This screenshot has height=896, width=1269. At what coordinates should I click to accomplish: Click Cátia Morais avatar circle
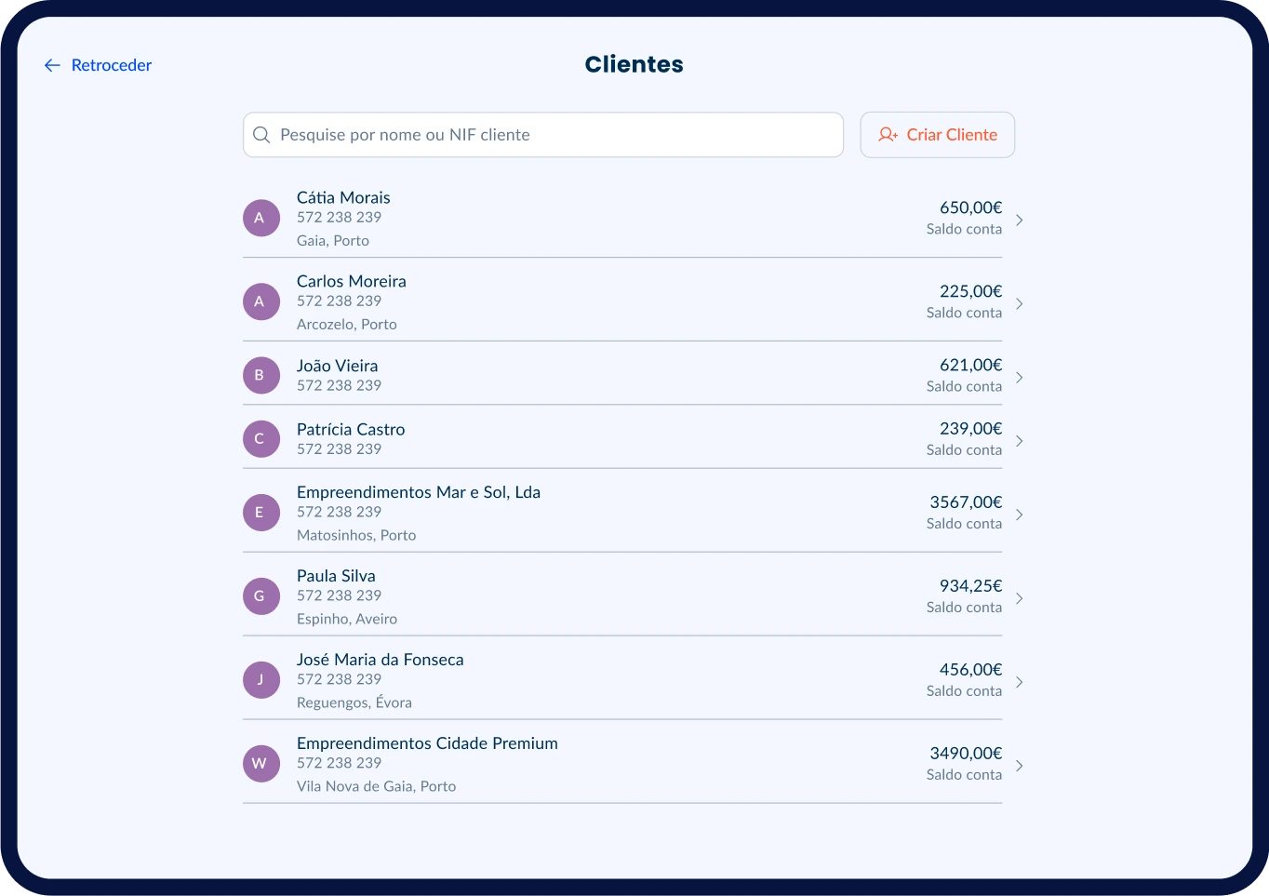260,218
